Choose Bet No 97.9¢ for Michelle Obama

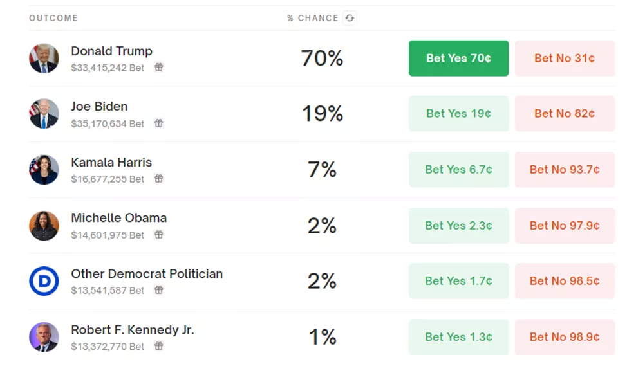tap(565, 226)
